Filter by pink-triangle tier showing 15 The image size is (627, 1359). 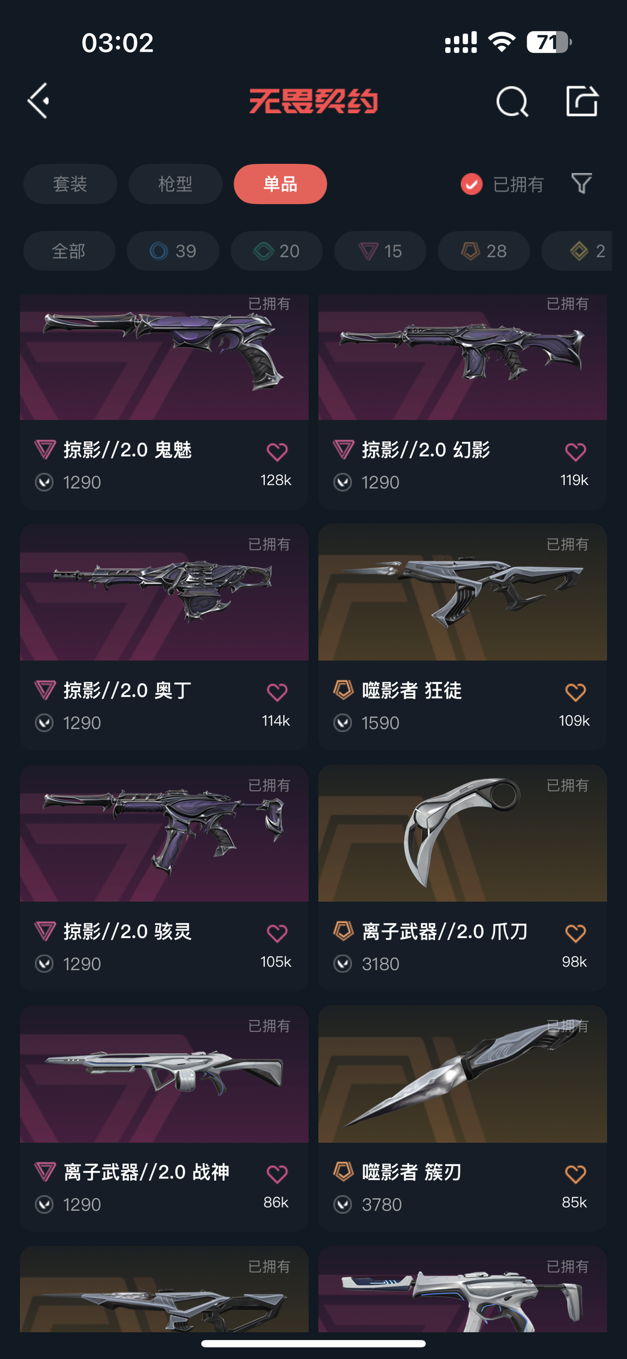coord(380,251)
